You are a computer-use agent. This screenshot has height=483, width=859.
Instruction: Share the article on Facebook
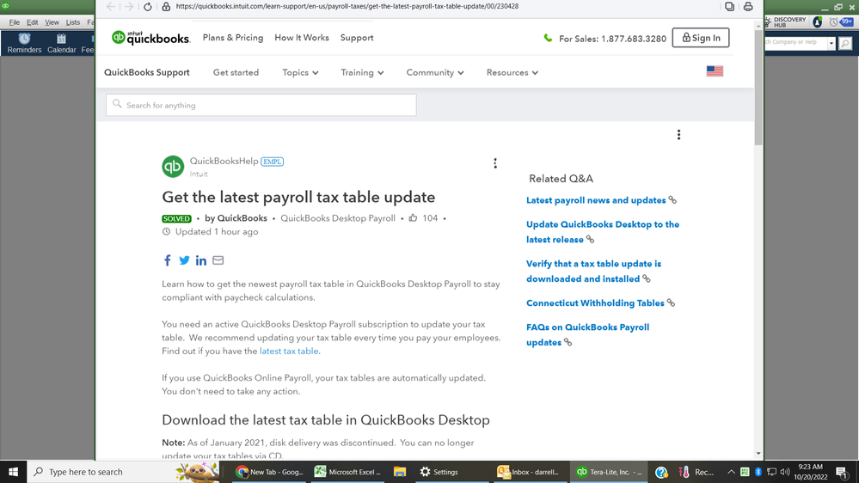[167, 260]
